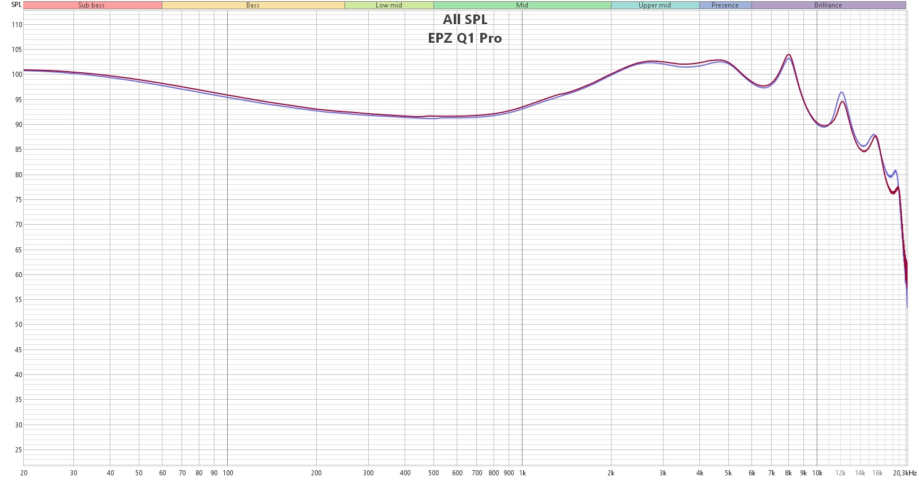
Task: Select the "All SPL" graph title
Action: click(465, 20)
